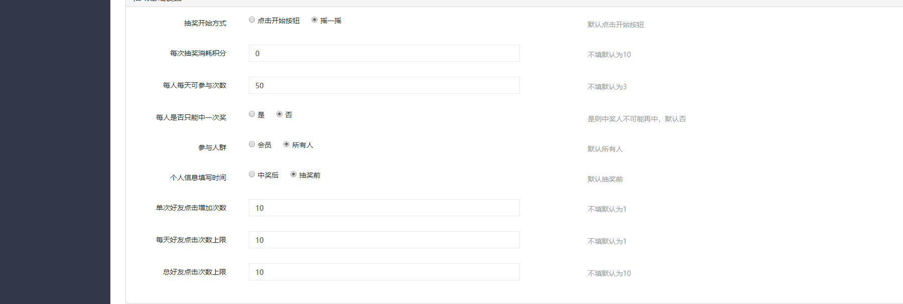Viewport: 903px width, 304px height.
Task: Choose 中奖后 for 个人信息填写时间
Action: 252,175
